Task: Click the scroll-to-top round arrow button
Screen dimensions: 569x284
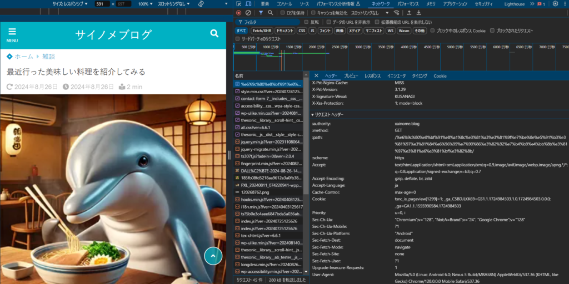Action: pyautogui.click(x=213, y=256)
